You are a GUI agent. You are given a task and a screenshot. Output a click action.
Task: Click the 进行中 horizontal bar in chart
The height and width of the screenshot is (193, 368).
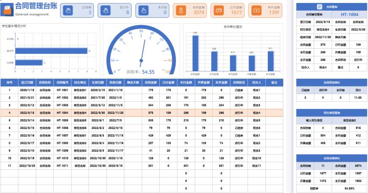[52, 50]
